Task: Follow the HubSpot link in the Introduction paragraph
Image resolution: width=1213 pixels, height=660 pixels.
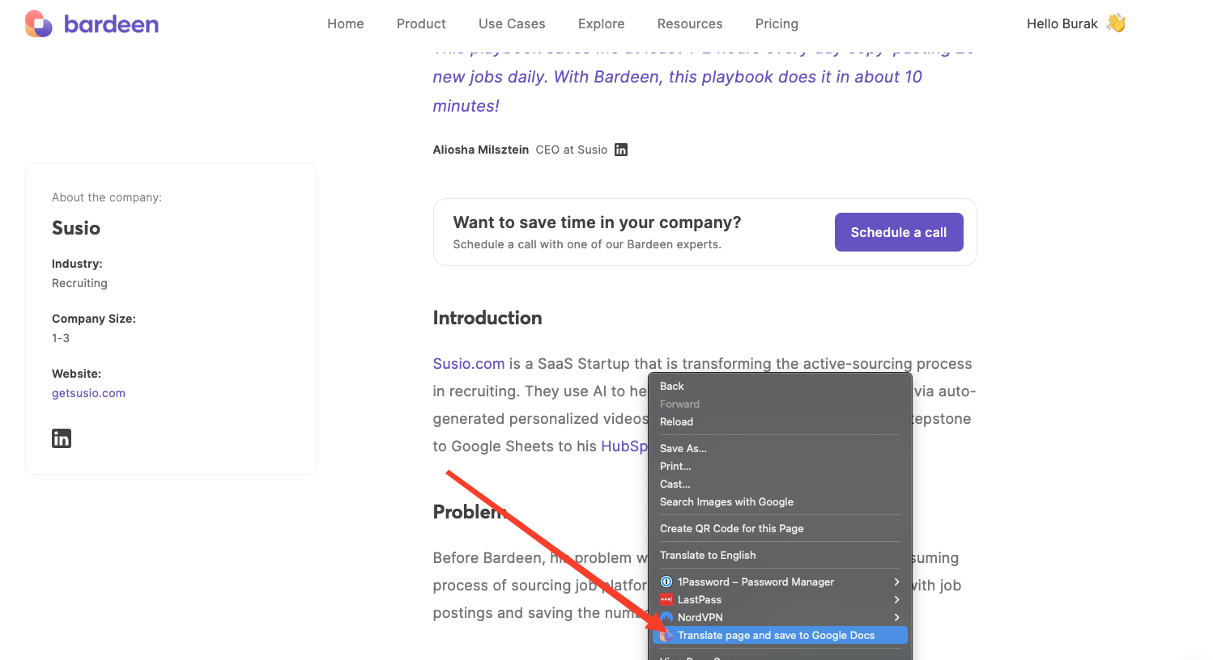Action: [x=624, y=446]
